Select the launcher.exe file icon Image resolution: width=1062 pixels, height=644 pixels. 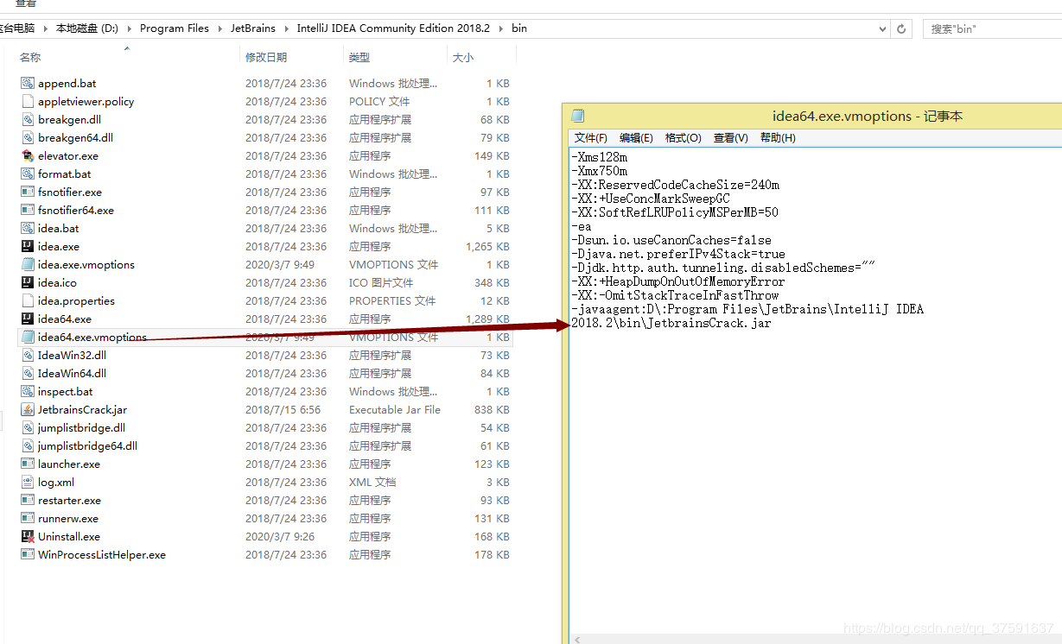coord(28,464)
